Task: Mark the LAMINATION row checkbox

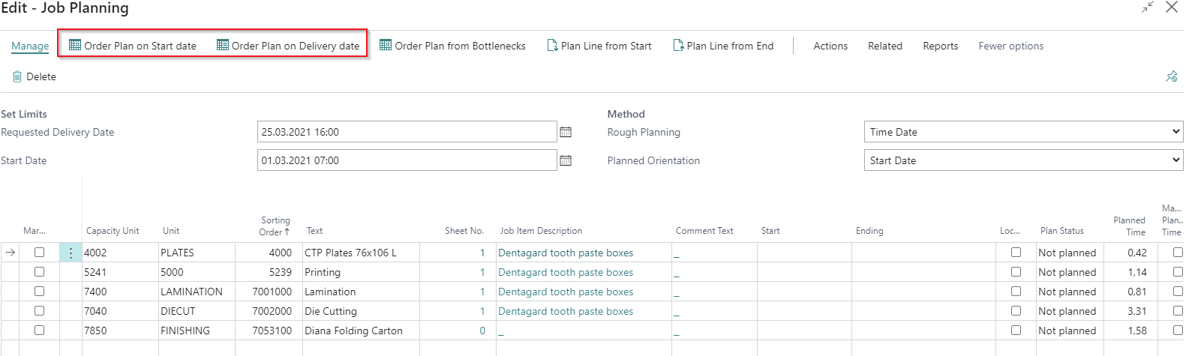Action: 39,292
